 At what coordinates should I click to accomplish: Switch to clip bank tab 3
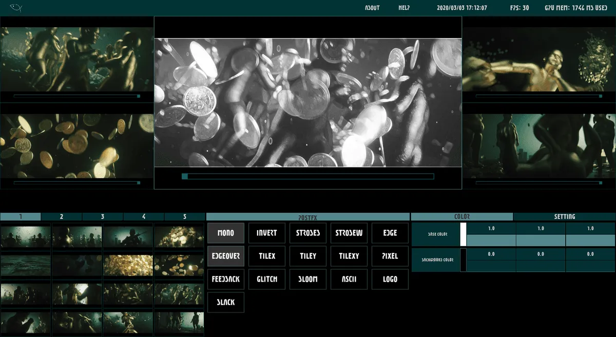pyautogui.click(x=103, y=217)
